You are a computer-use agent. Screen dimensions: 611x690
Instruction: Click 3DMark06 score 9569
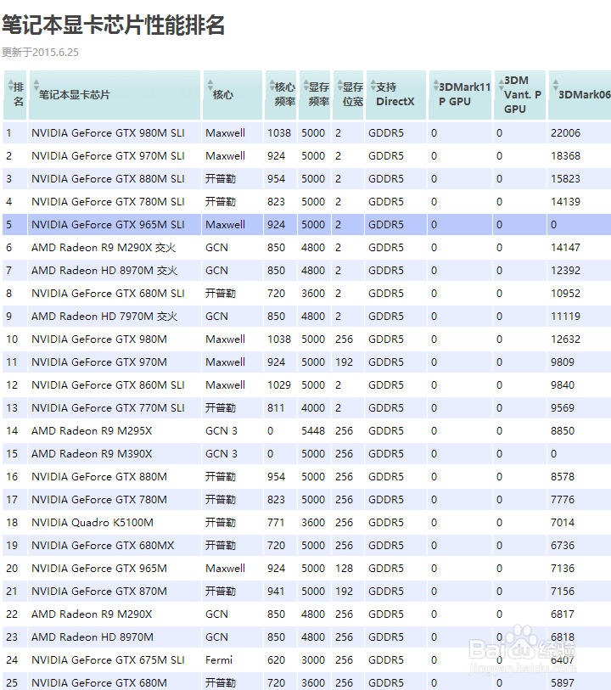pyautogui.click(x=562, y=408)
